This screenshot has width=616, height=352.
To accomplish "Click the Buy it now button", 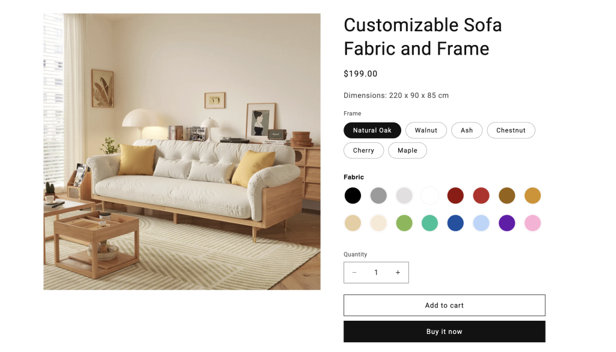I will 445,332.
